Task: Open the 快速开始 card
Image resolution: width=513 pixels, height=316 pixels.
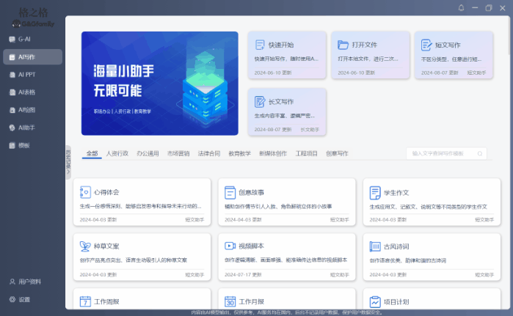Action: (287, 56)
